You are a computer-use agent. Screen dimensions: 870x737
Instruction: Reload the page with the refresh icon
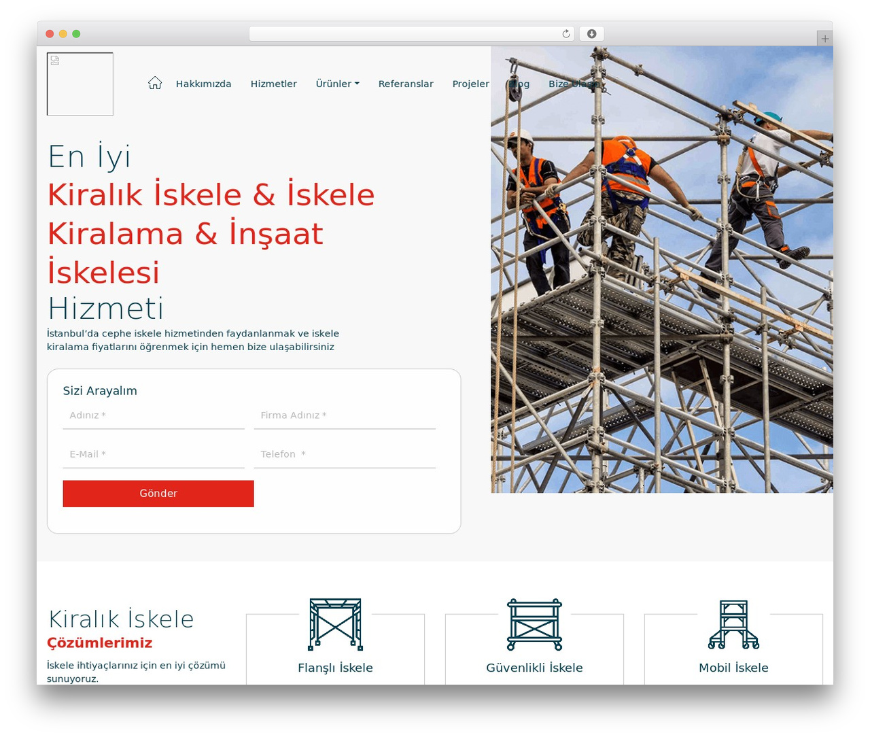[566, 34]
